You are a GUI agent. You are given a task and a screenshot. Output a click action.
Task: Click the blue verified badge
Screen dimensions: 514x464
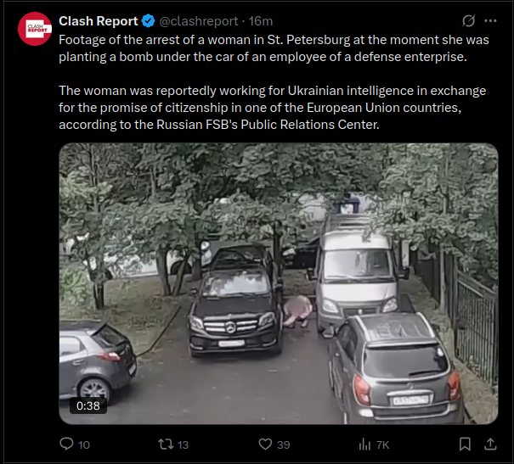148,21
